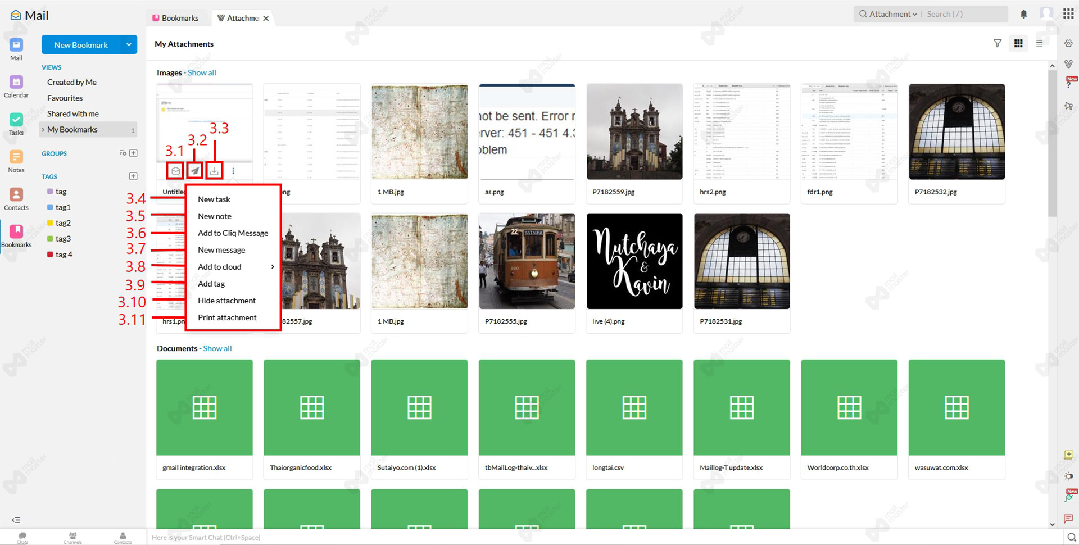Select Add to Cliq Message
Viewport: 1079px width, 545px height.
click(233, 233)
